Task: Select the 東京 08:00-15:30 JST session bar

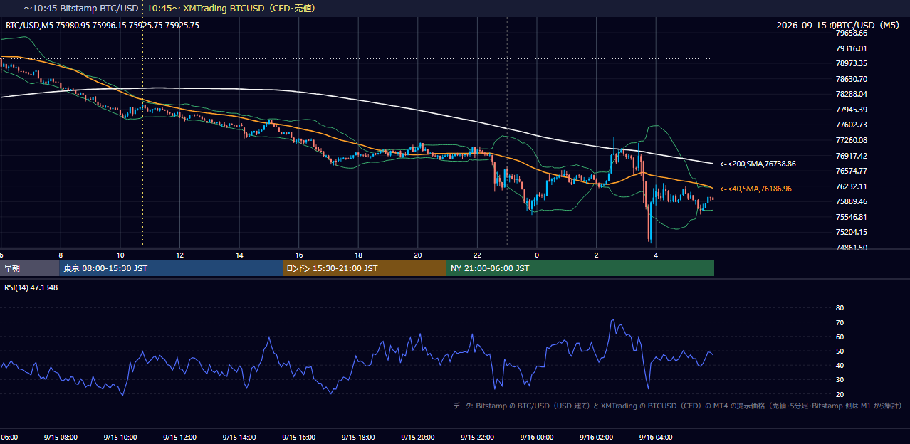Action: point(170,268)
